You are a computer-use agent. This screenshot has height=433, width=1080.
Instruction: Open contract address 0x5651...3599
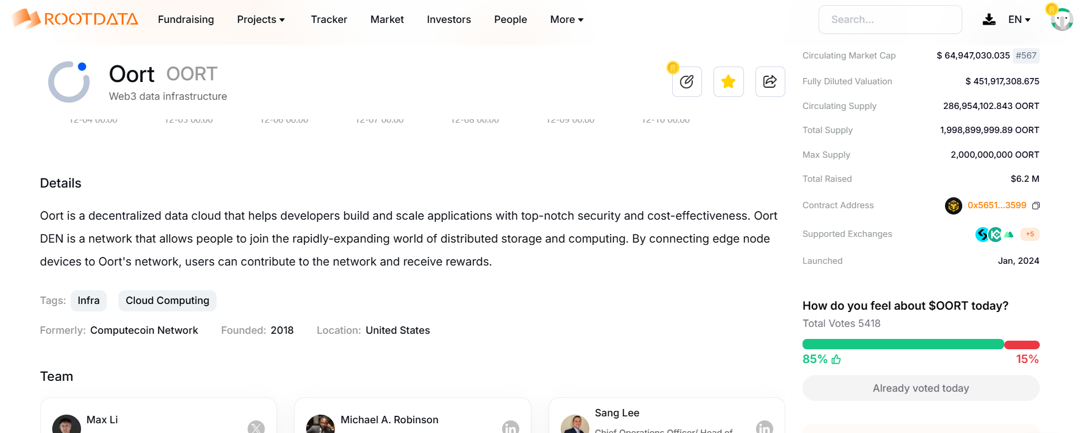(x=997, y=205)
